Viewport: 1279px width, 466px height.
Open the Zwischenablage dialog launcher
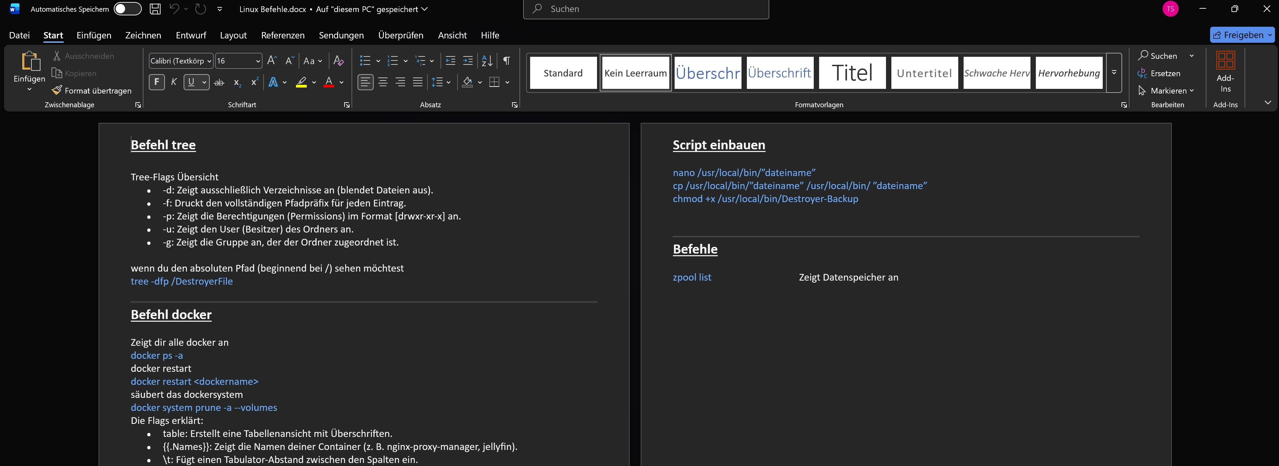(x=138, y=105)
